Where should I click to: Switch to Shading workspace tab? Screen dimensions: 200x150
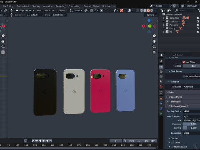36,6
